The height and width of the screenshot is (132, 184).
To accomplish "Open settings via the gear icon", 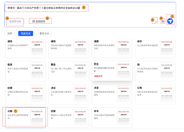I will pos(163,21).
